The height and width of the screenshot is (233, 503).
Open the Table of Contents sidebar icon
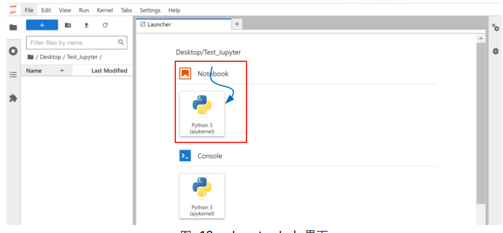pyautogui.click(x=13, y=75)
